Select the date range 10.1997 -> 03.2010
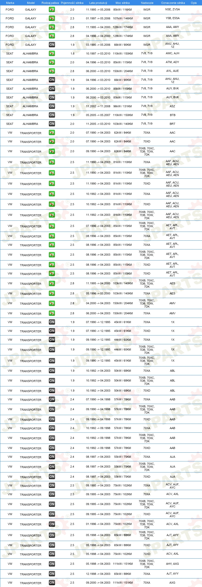Viewport: 202px width, 587px height. pyautogui.click(x=98, y=54)
